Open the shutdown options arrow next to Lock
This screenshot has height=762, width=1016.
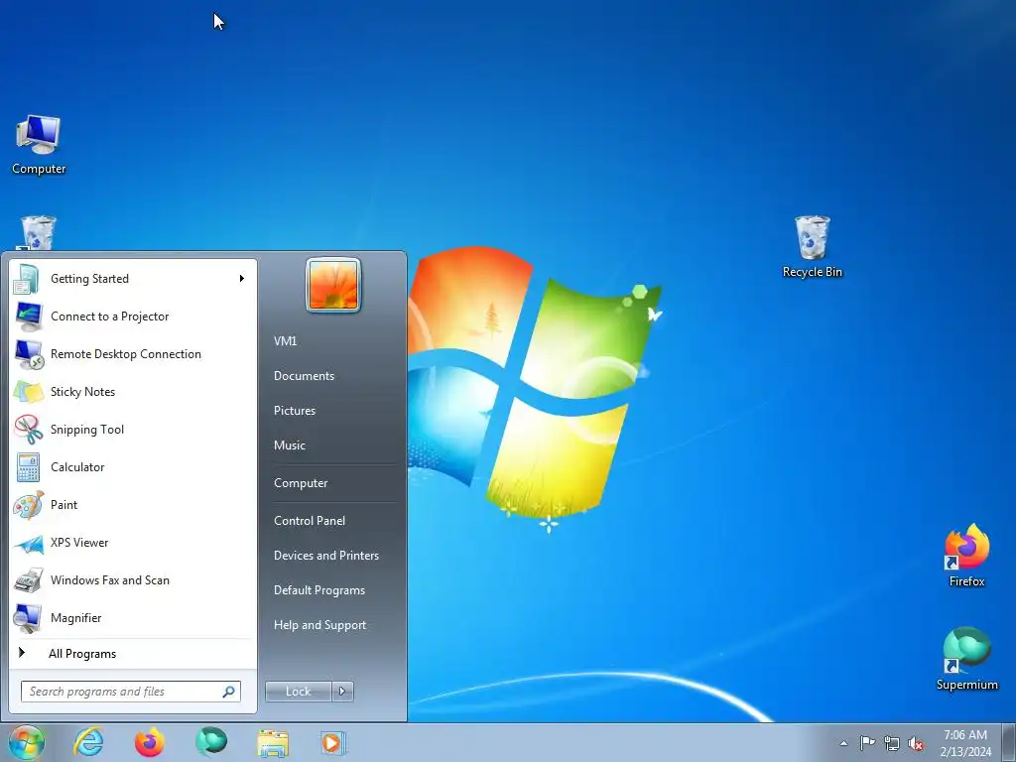click(x=342, y=692)
